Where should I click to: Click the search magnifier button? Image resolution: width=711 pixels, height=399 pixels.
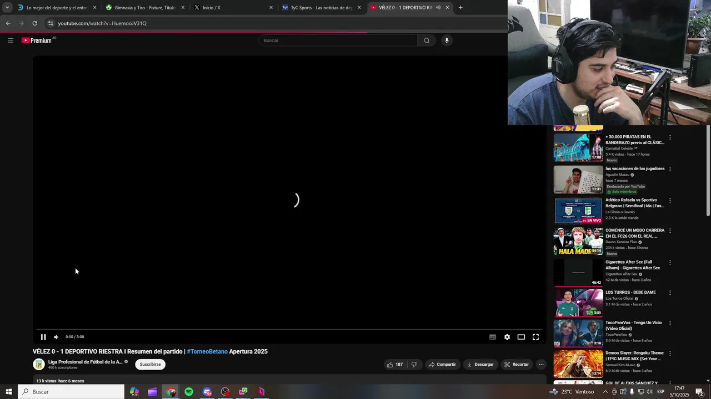427,40
